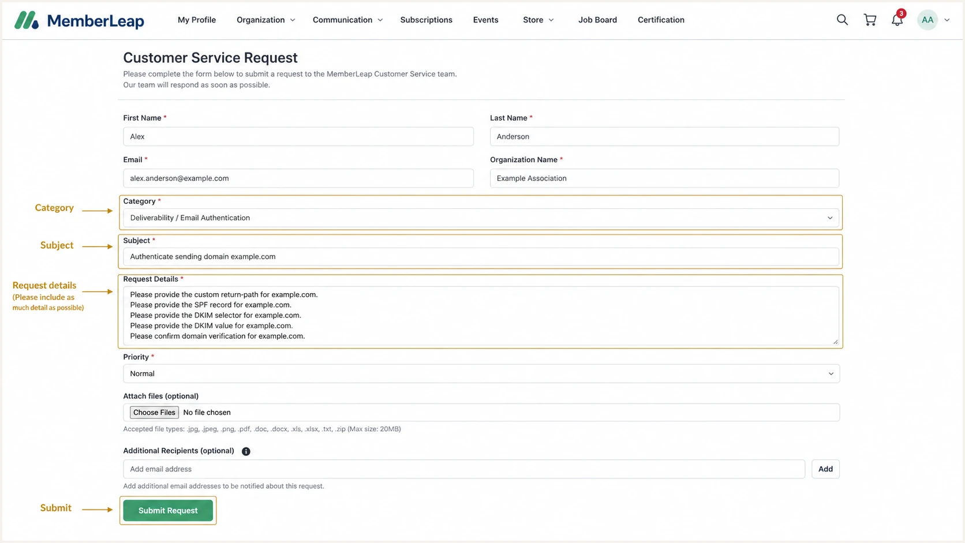Expand the Organization menu
Screen dimensions: 965x543
pyautogui.click(x=266, y=20)
